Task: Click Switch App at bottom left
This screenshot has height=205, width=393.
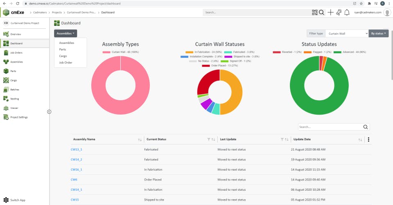Action: pos(17,200)
